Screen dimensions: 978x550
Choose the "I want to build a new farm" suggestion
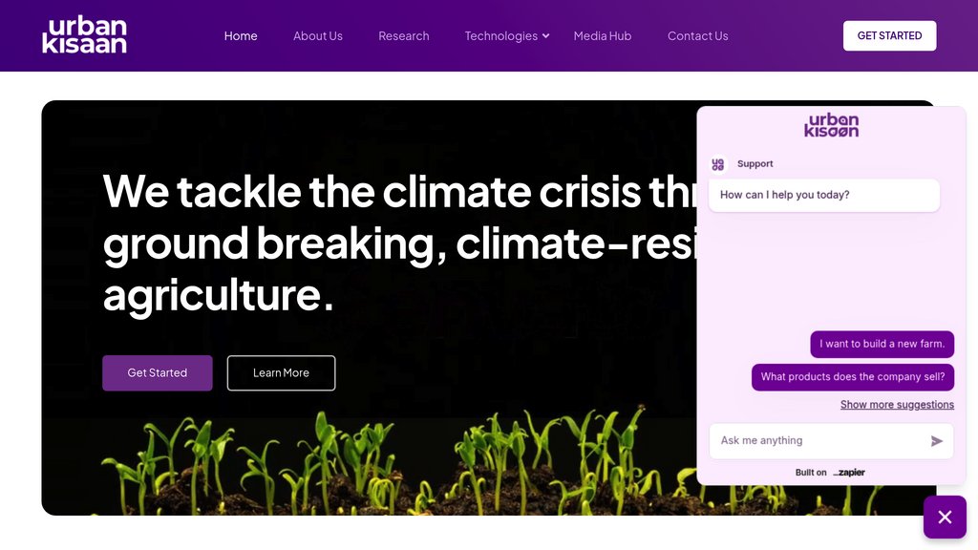point(882,345)
